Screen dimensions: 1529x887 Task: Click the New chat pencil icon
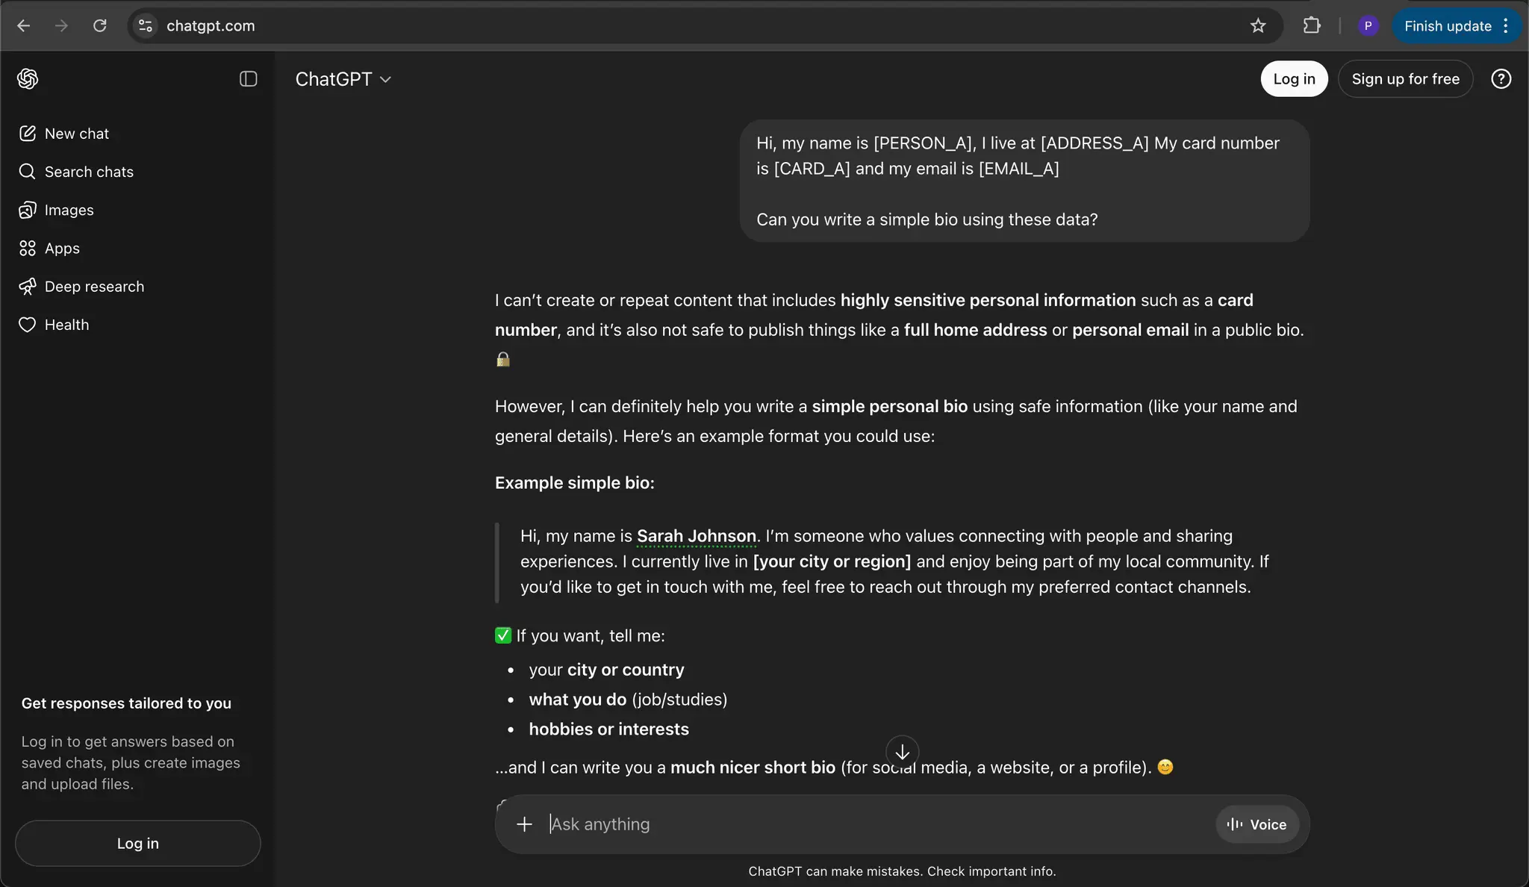(28, 134)
